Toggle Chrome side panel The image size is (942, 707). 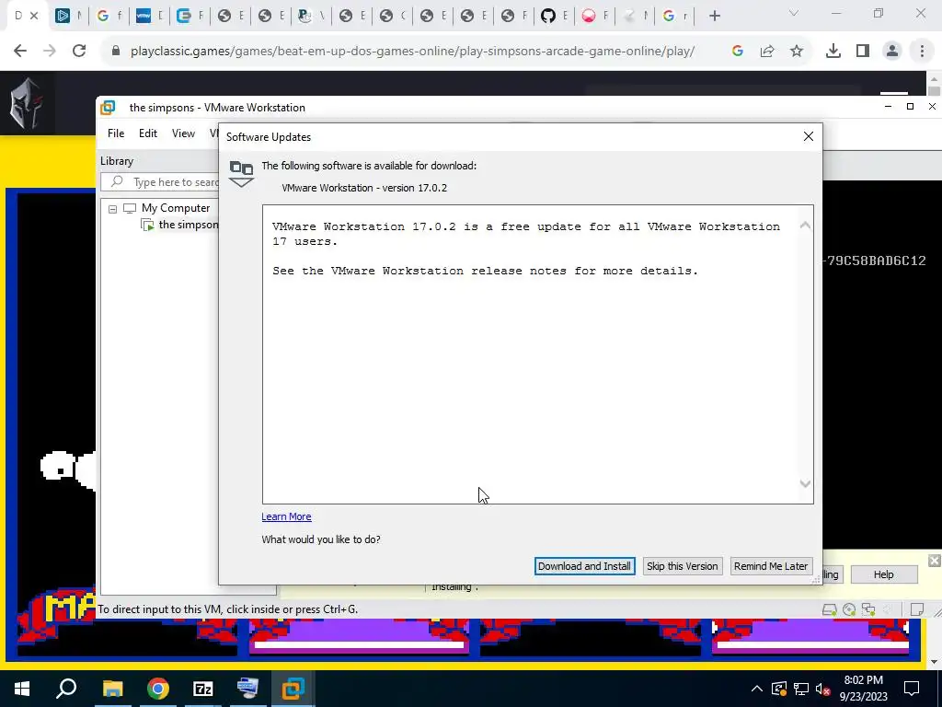[863, 52]
